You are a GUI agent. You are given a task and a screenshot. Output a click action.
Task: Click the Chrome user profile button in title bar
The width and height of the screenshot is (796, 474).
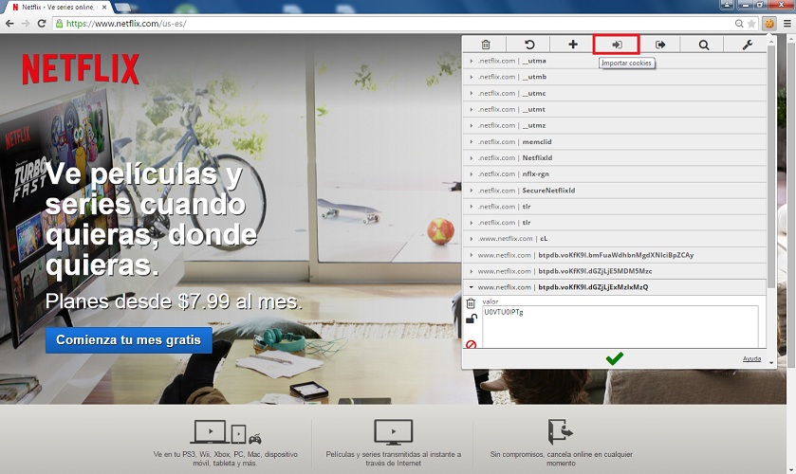coord(727,5)
